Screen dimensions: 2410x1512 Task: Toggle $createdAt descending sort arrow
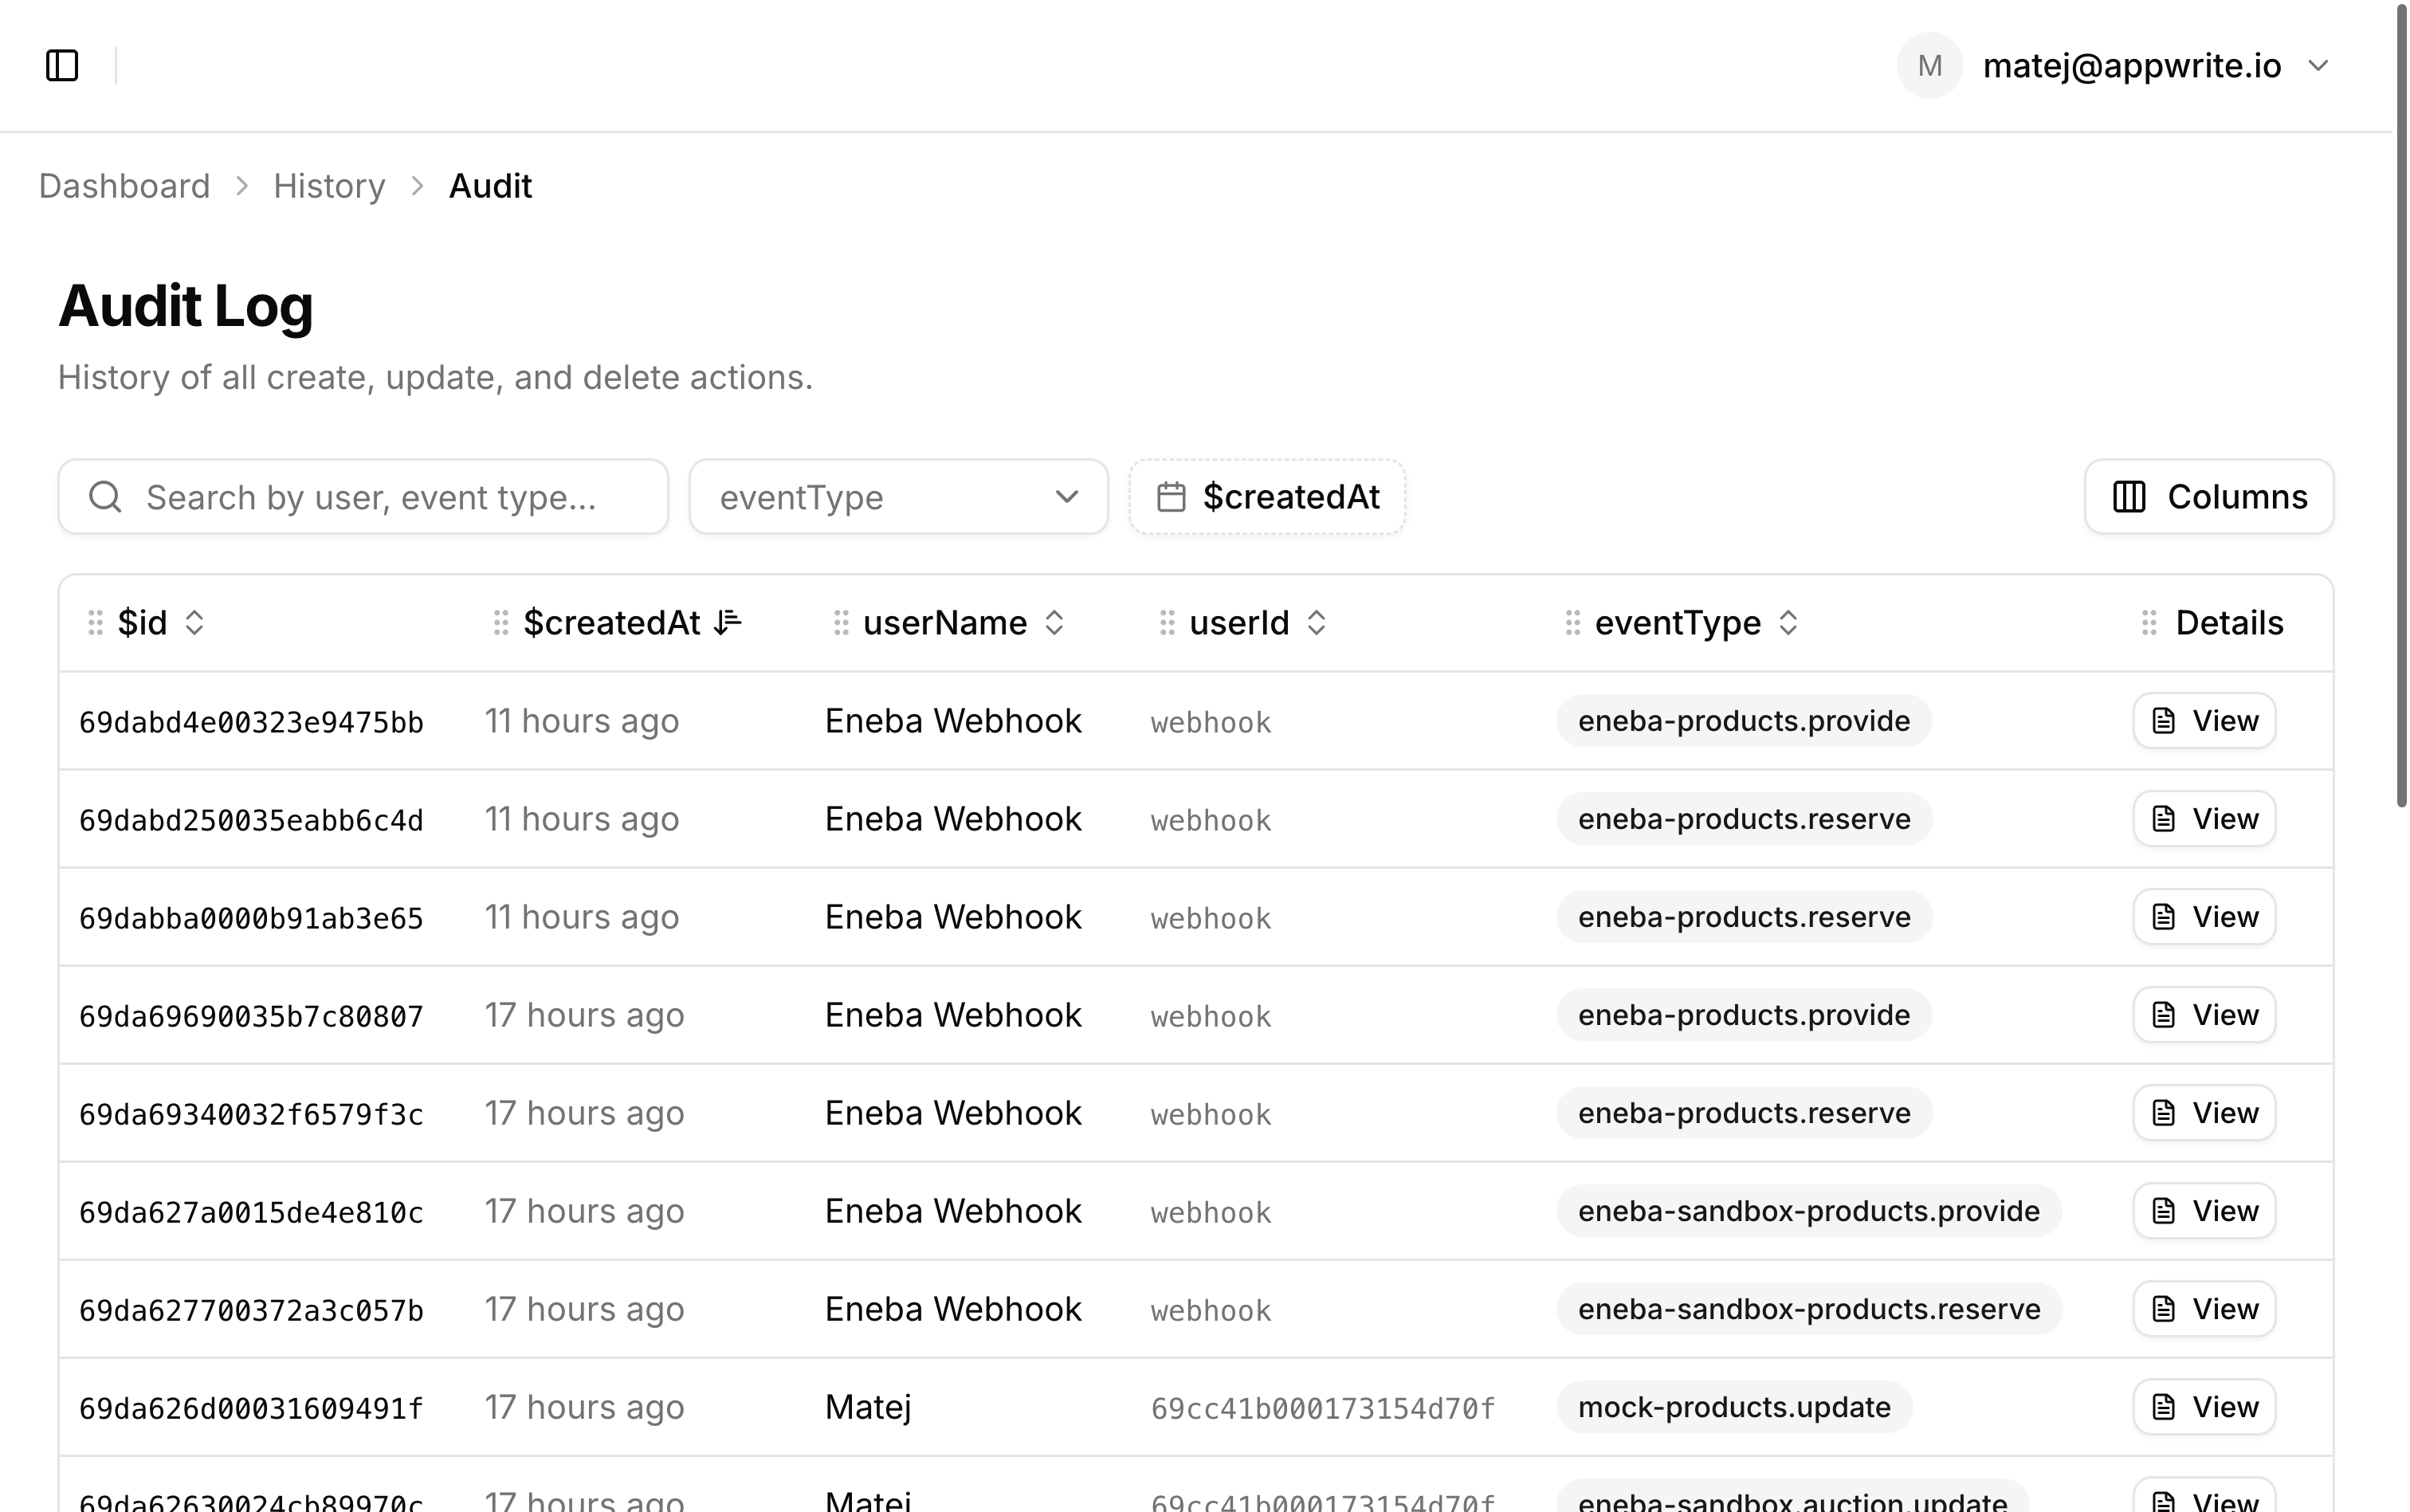tap(728, 622)
